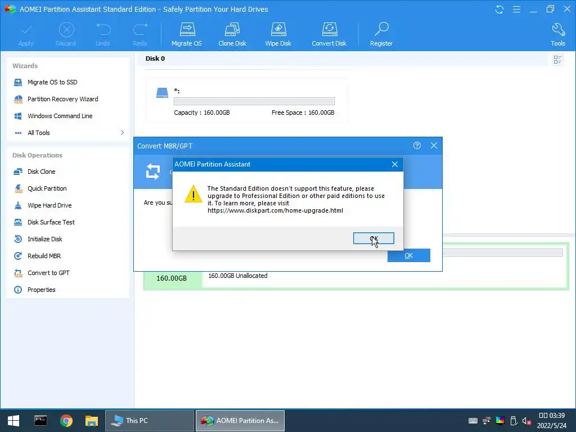Screen dimensions: 576x432
Task: Close the AOMEI Partition Assistant warning dialog
Action: pyautogui.click(x=395, y=164)
